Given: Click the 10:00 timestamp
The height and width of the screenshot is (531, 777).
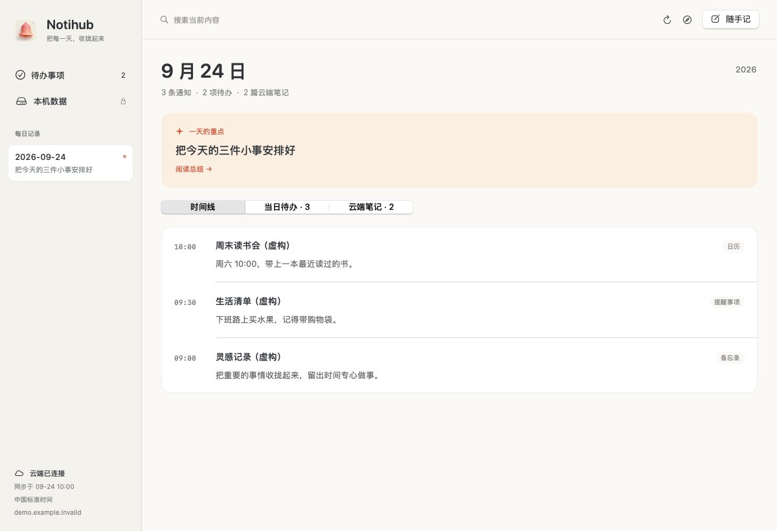Looking at the screenshot, I should [185, 247].
